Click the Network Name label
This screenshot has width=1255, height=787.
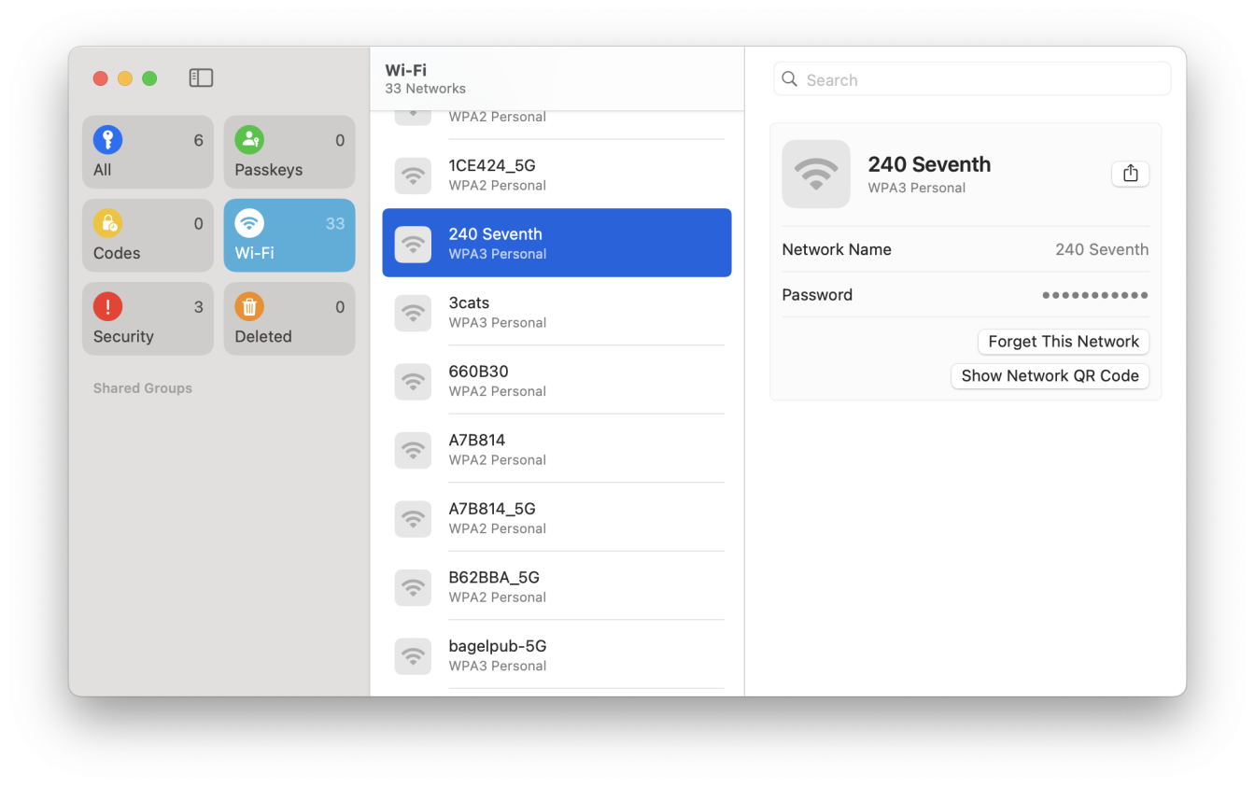[837, 249]
